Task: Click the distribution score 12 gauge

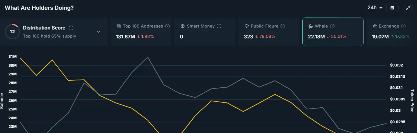Action: [x=12, y=32]
